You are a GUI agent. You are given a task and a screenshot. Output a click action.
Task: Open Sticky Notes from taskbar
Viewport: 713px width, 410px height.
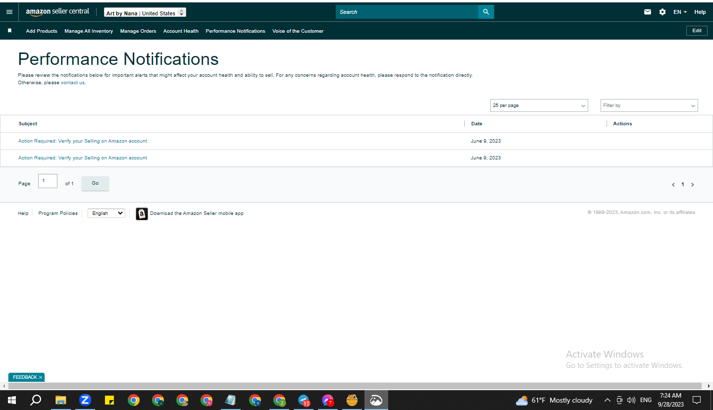coord(109,400)
